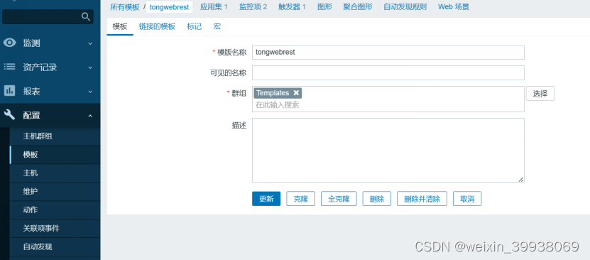This screenshot has width=590, height=260.
Task: Click the 全克隆 button
Action: [x=339, y=199]
